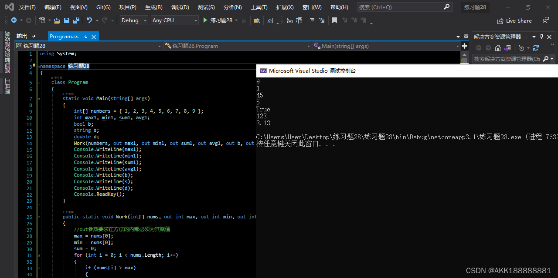Open the 服务器资源管理器 side tab
Screen dimensions: 558x278
click(x=7, y=52)
